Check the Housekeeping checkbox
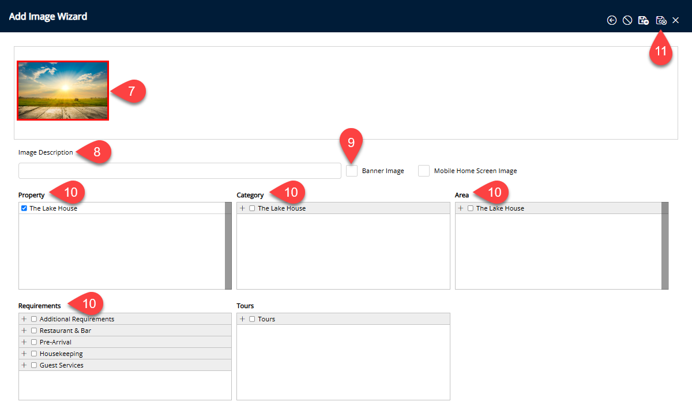The image size is (692, 420). pos(34,354)
